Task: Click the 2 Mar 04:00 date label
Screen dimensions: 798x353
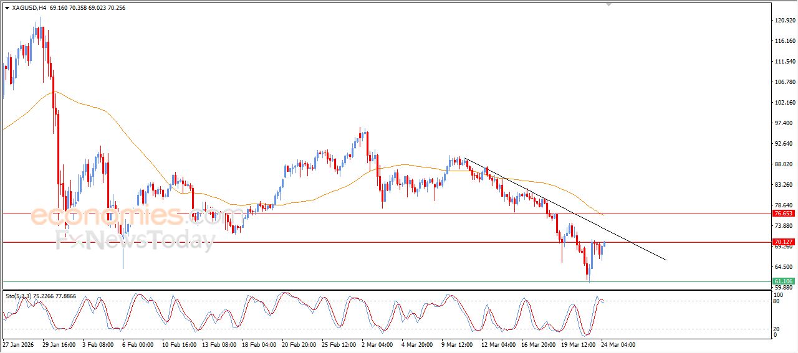Action: coord(378,344)
